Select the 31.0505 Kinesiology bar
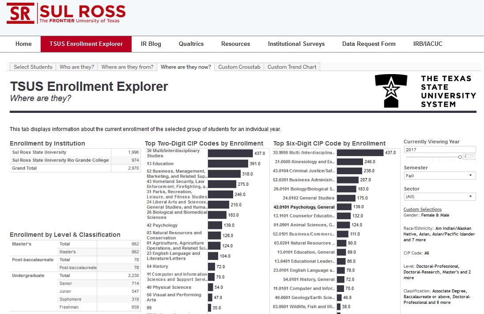 click(x=350, y=162)
